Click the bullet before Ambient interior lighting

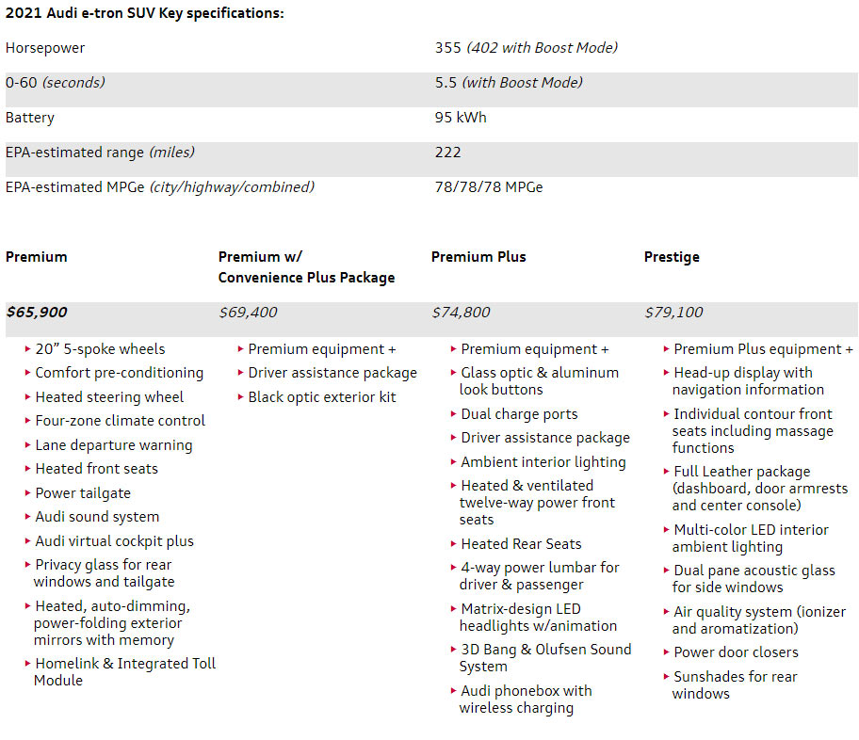click(x=453, y=462)
